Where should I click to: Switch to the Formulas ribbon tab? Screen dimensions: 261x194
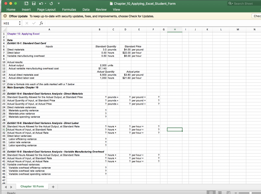69,9
